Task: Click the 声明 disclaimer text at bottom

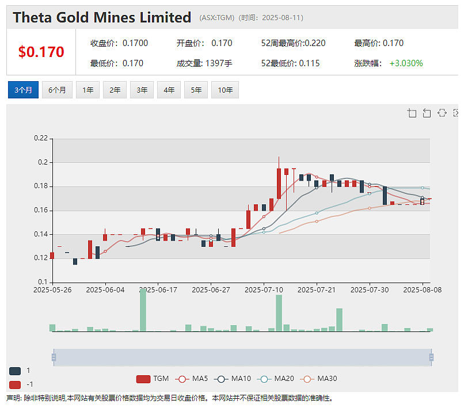Action: coord(170,398)
